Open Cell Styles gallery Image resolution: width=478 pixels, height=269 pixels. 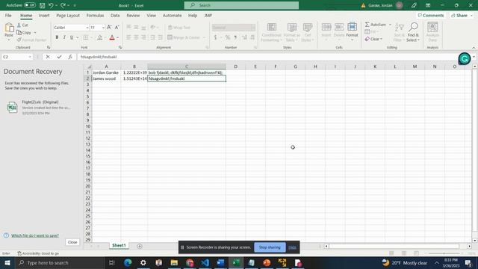pos(308,32)
